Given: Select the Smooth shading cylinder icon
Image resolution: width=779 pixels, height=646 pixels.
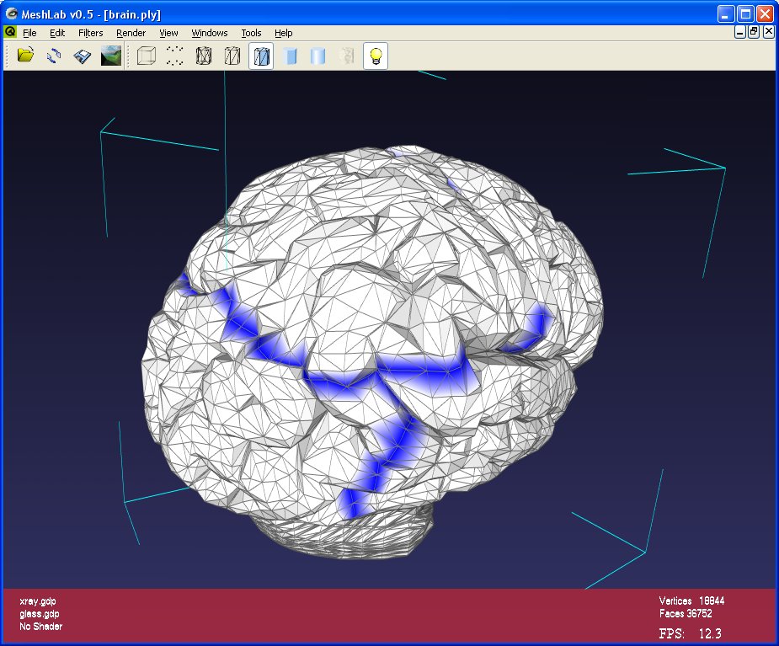Looking at the screenshot, I should tap(318, 56).
